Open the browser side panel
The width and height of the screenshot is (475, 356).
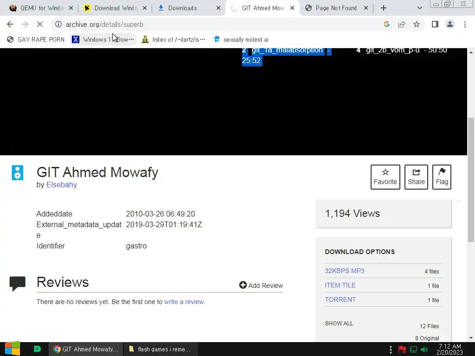(x=435, y=24)
